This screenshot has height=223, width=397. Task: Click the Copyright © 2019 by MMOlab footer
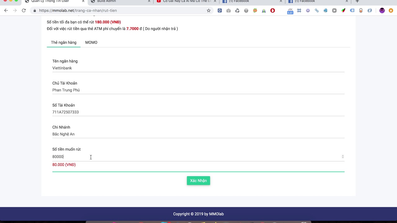tap(198, 214)
